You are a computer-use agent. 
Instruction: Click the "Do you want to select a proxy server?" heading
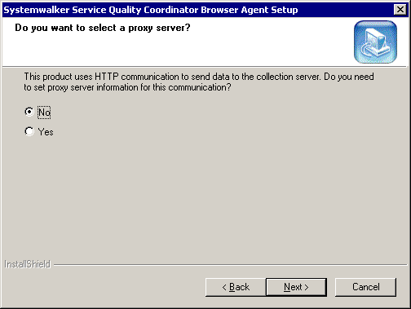(103, 28)
